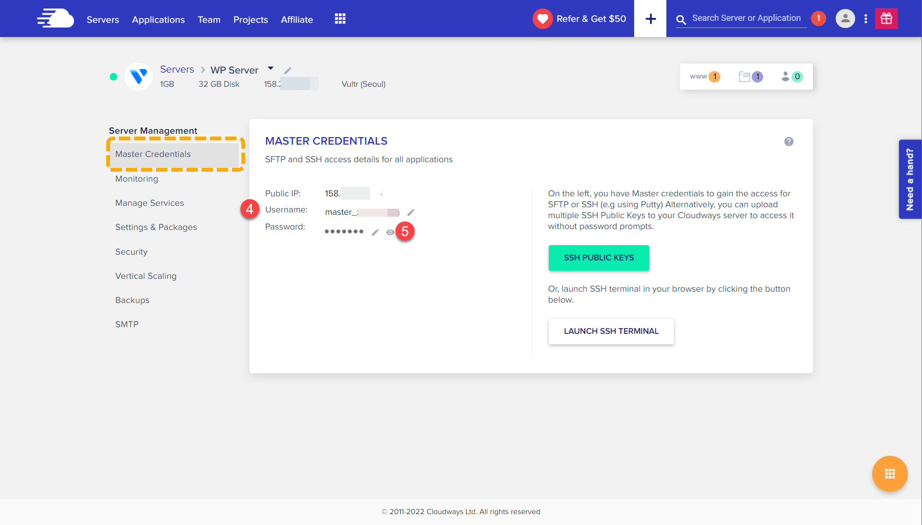Open the notifications badge
Viewport: 922px width, 525px height.
[x=818, y=18]
